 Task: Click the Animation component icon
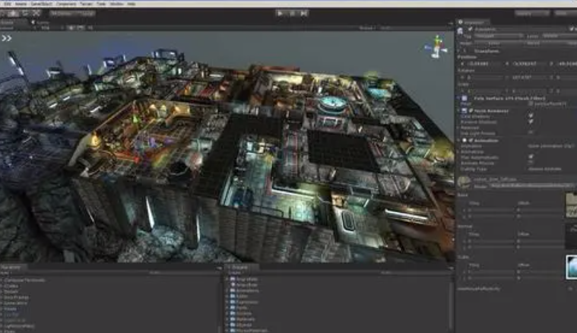coord(464,141)
